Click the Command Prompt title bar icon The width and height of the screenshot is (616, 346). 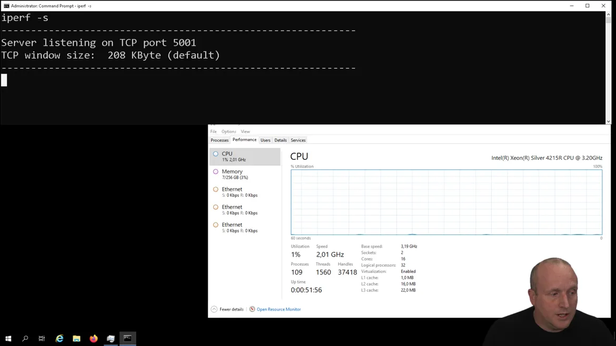6,6
